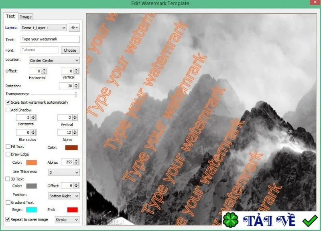Pick the Draw Edge orange color swatch
Screen dimensions: 321x231
[x=32, y=163]
